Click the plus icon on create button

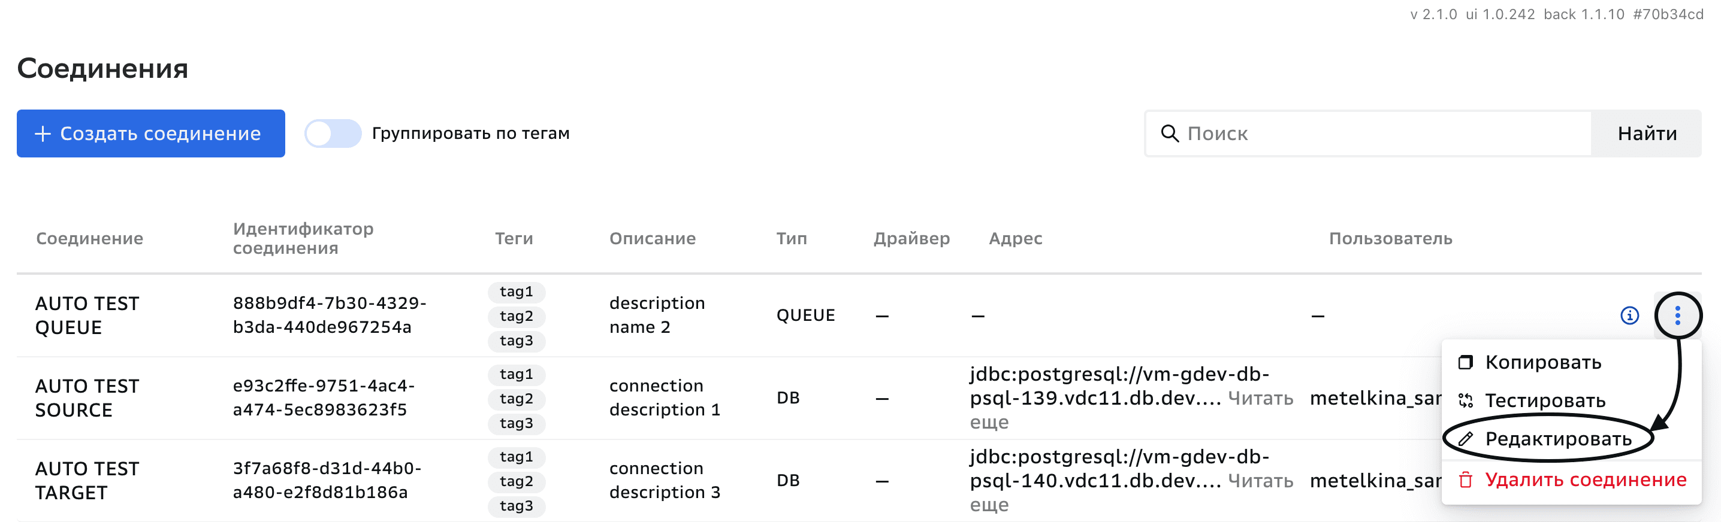coord(43,133)
